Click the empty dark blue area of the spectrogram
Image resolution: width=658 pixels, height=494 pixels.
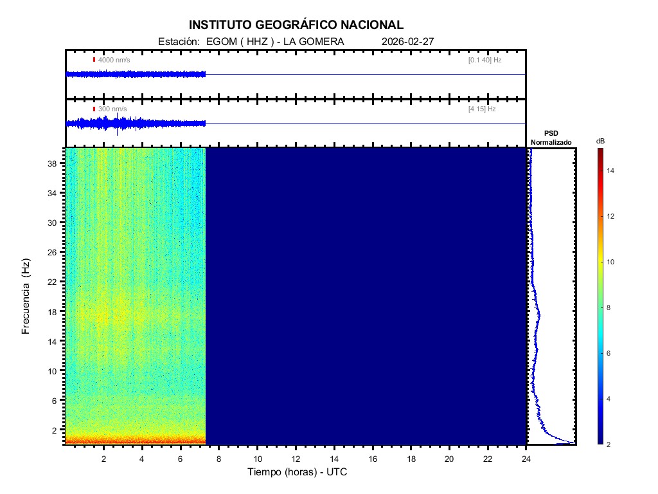click(366, 296)
